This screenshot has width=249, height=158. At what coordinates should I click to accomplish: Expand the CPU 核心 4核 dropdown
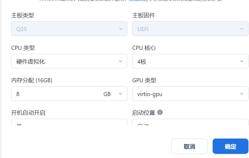pos(190,61)
